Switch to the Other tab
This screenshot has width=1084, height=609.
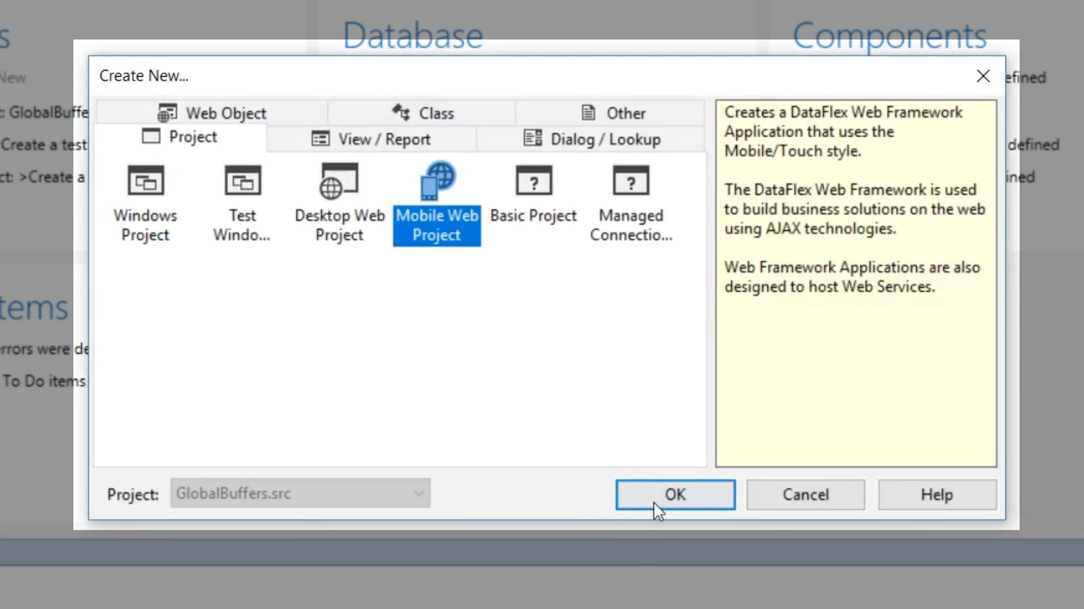(x=613, y=113)
